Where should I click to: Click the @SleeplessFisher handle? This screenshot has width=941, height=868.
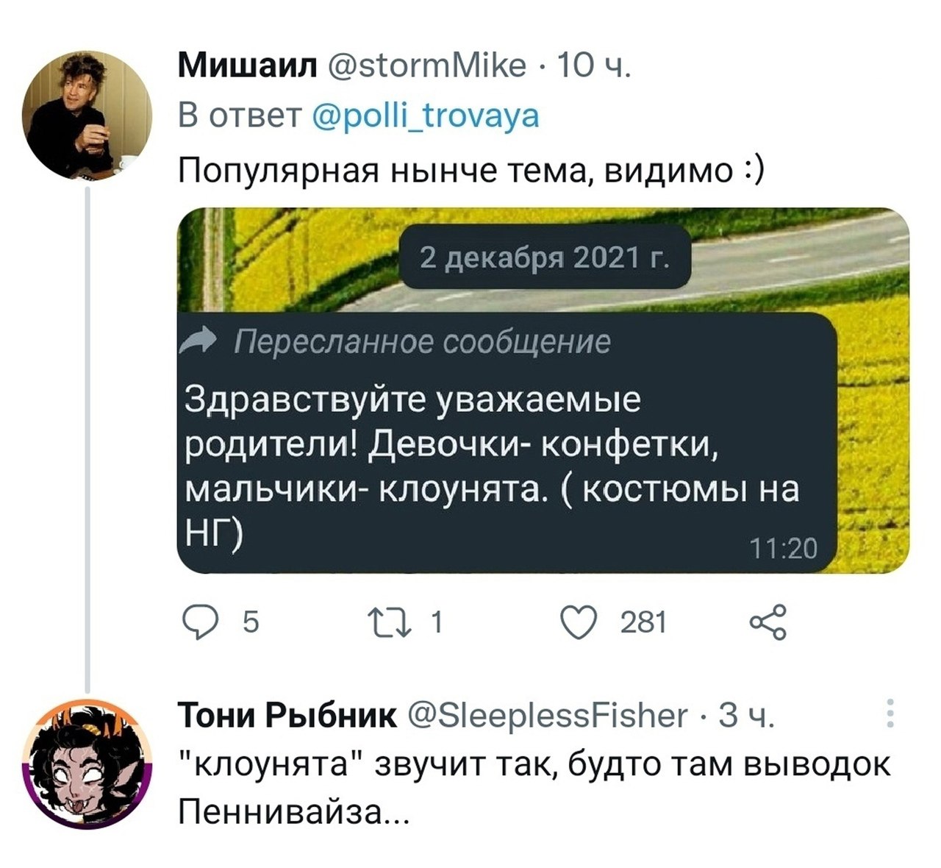[546, 715]
